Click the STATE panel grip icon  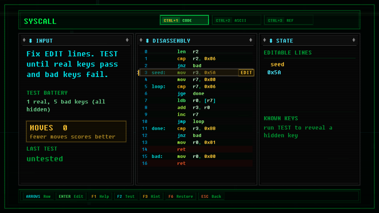tap(271, 41)
